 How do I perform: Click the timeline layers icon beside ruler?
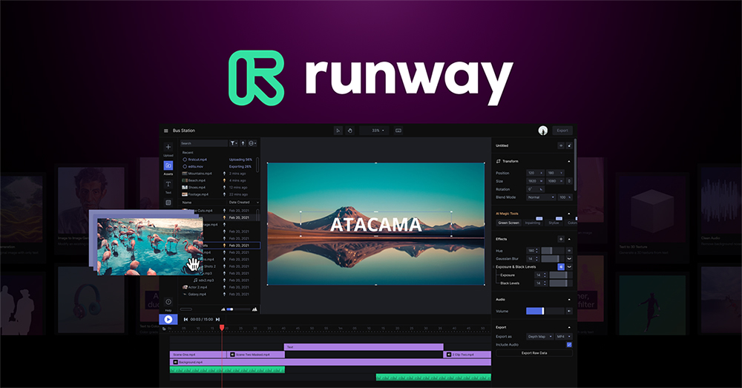click(164, 329)
